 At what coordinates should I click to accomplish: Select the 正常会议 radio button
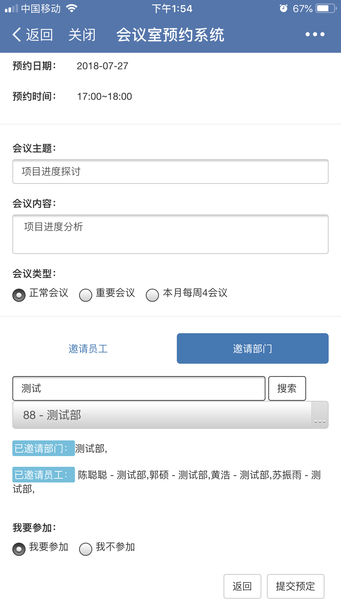tap(19, 295)
